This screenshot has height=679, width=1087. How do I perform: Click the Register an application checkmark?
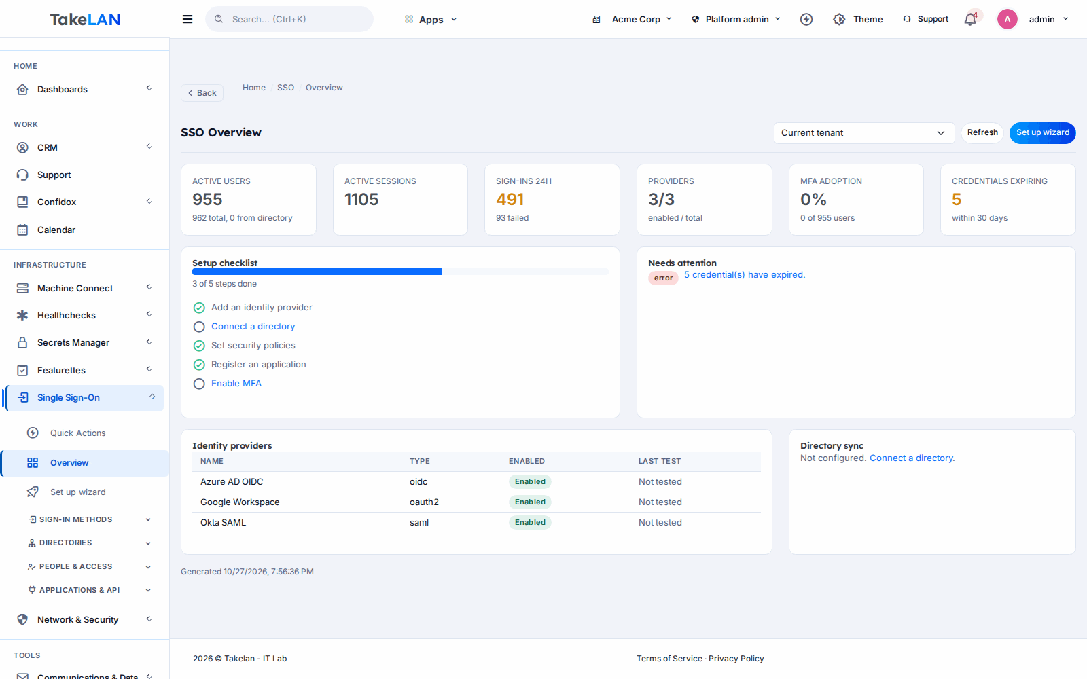coord(199,365)
